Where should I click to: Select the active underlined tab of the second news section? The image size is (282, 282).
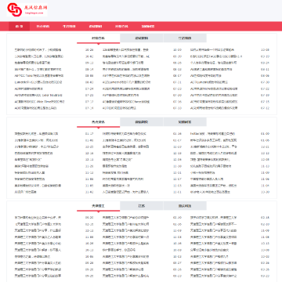point(98,122)
